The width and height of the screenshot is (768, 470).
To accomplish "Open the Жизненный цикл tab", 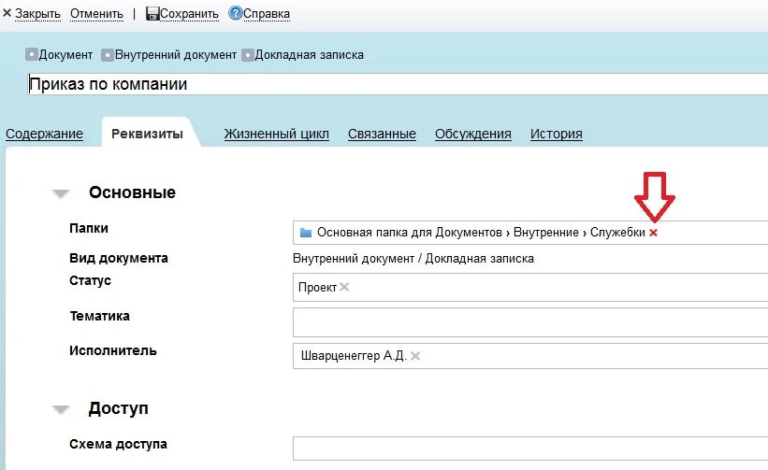I will click(277, 134).
